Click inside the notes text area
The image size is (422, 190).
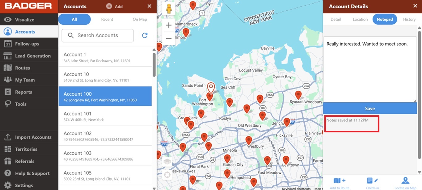point(370,70)
